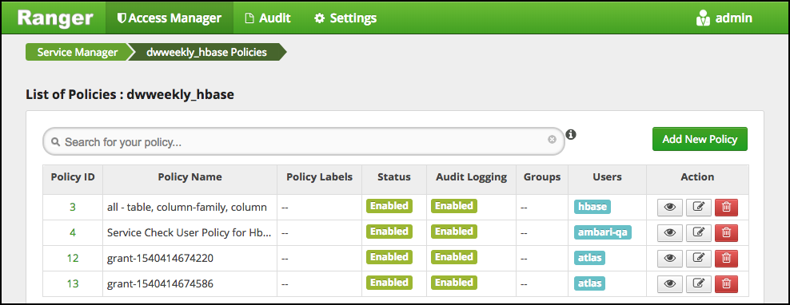View policy grant-1540414674586
The image size is (790, 305).
point(669,284)
